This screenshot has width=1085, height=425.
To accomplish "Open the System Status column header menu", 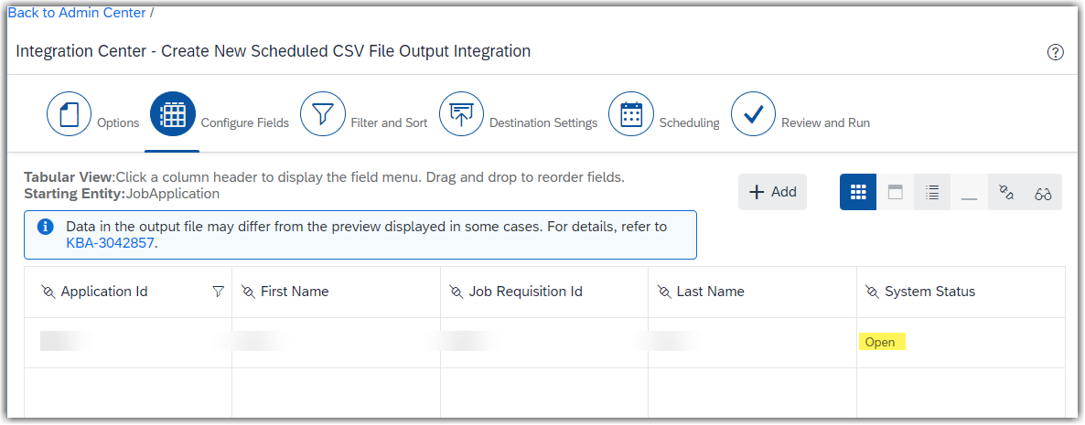I will click(961, 292).
